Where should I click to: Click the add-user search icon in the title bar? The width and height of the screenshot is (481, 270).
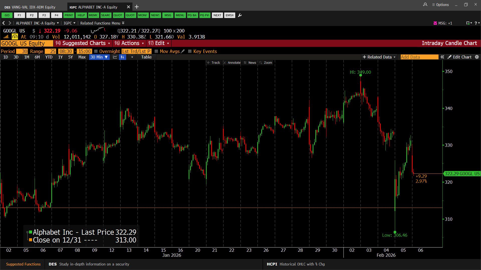pyautogui.click(x=425, y=4)
